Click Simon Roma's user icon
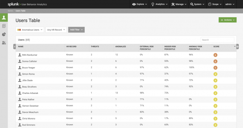 pos(20,74)
